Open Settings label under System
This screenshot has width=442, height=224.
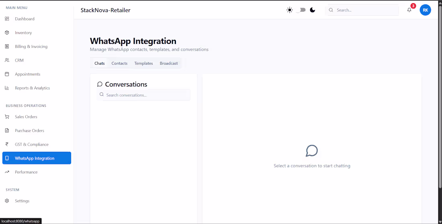click(22, 201)
